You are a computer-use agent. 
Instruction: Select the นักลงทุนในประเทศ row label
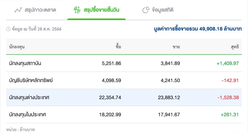pos(27,114)
